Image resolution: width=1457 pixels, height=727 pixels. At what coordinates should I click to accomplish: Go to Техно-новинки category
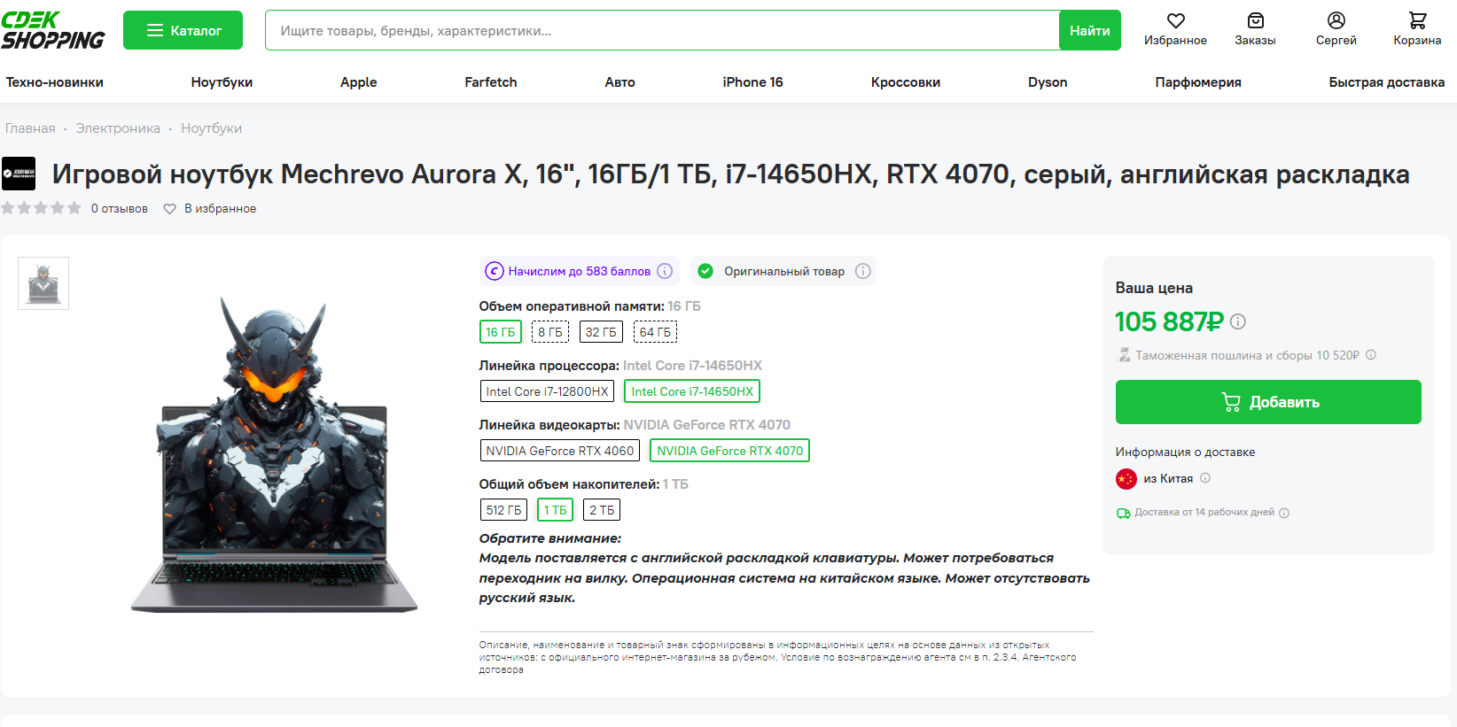coord(55,82)
